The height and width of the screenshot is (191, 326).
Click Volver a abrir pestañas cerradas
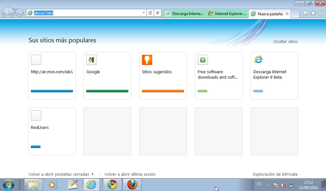[x=59, y=174]
